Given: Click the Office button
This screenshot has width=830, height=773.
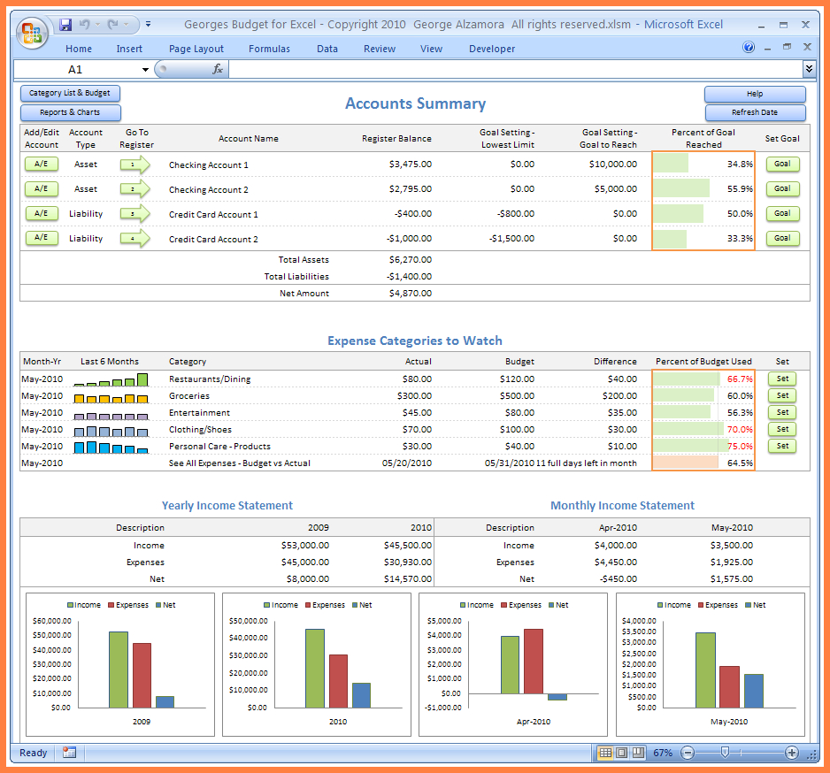Looking at the screenshot, I should pos(32,32).
